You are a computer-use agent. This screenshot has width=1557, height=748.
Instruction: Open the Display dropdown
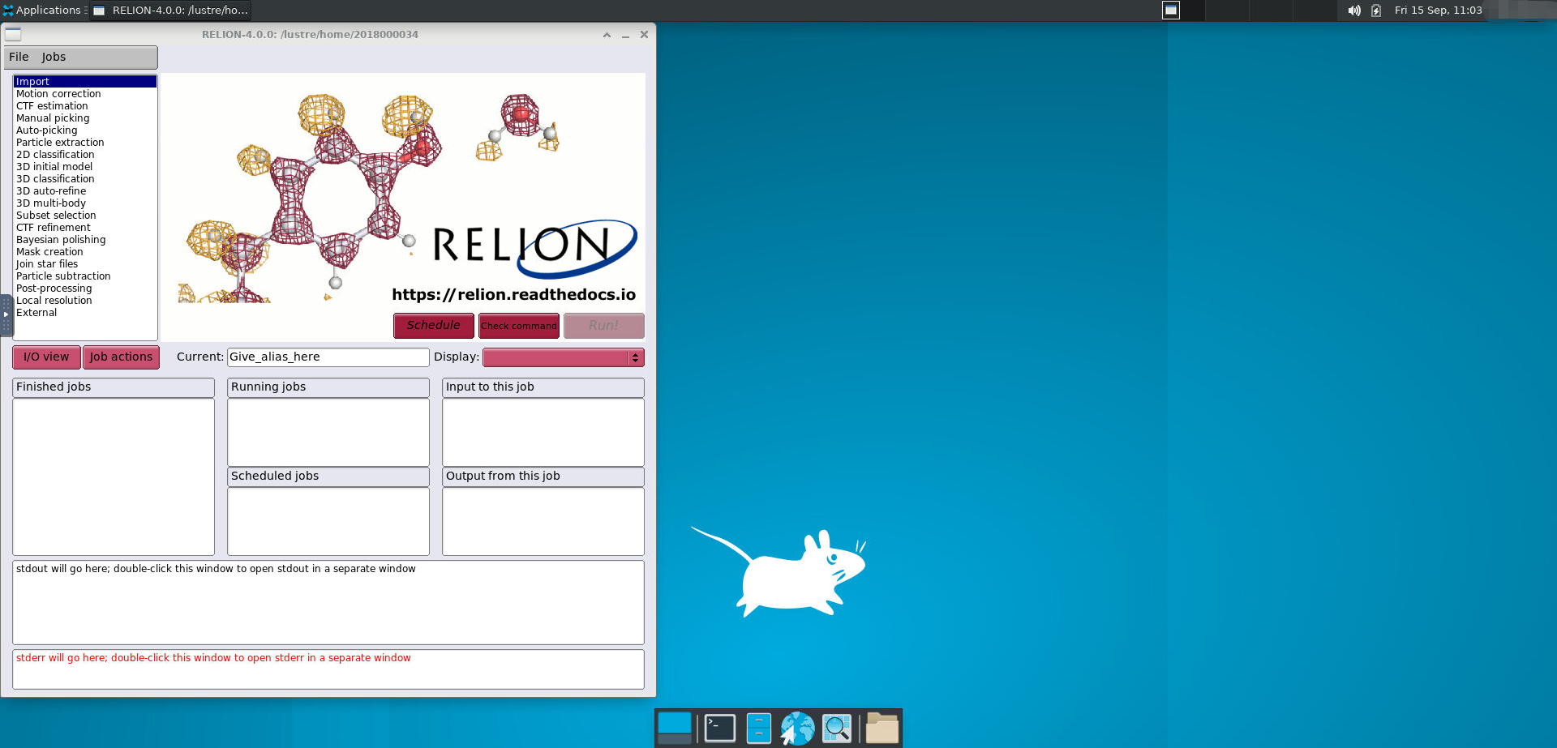(x=563, y=357)
